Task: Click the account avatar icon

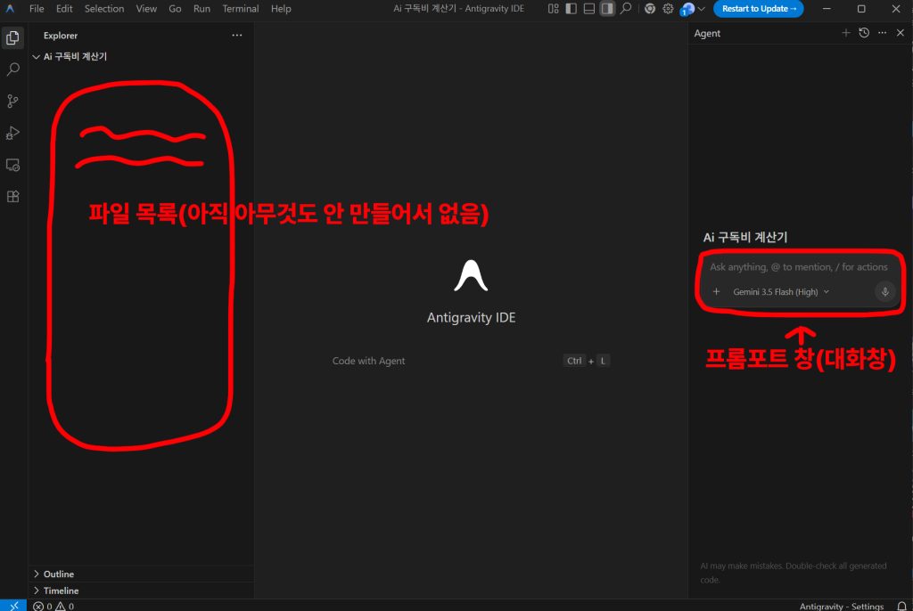Action: 687,9
